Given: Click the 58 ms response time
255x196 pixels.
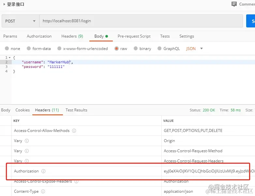Looking at the screenshot, I should click(x=235, y=110).
